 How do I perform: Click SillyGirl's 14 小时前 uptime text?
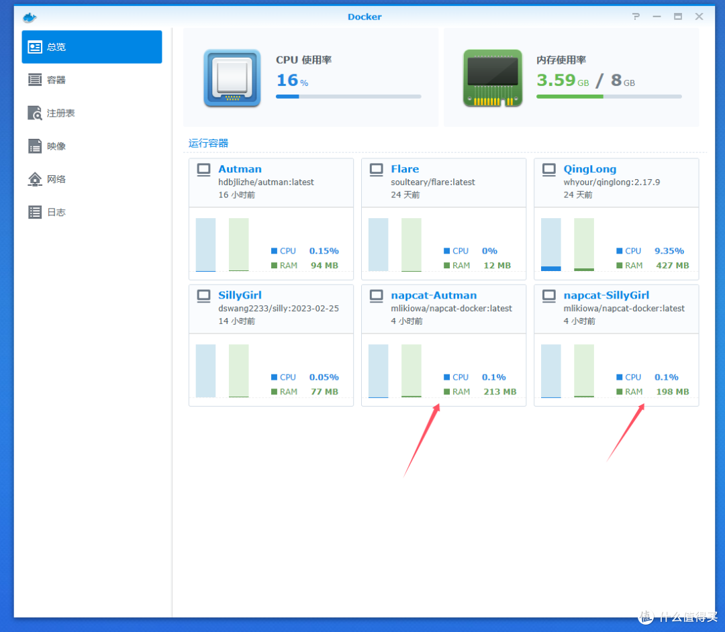236,321
